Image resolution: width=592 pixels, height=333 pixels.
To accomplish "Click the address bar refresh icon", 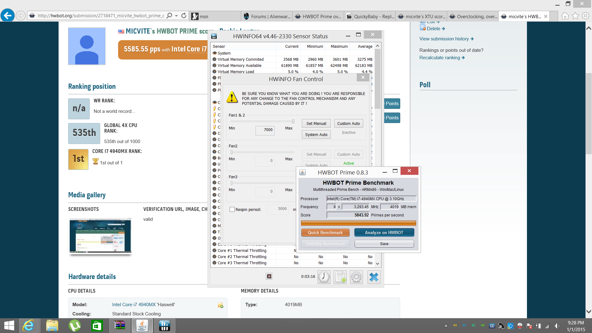I will (x=184, y=15).
